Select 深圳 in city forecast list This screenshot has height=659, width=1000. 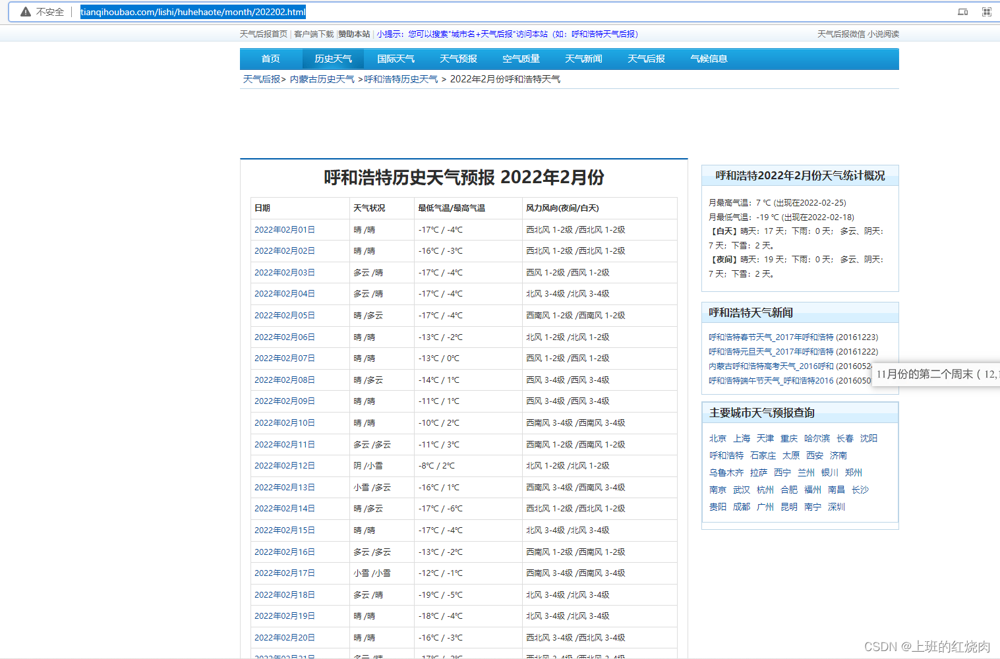click(x=837, y=507)
